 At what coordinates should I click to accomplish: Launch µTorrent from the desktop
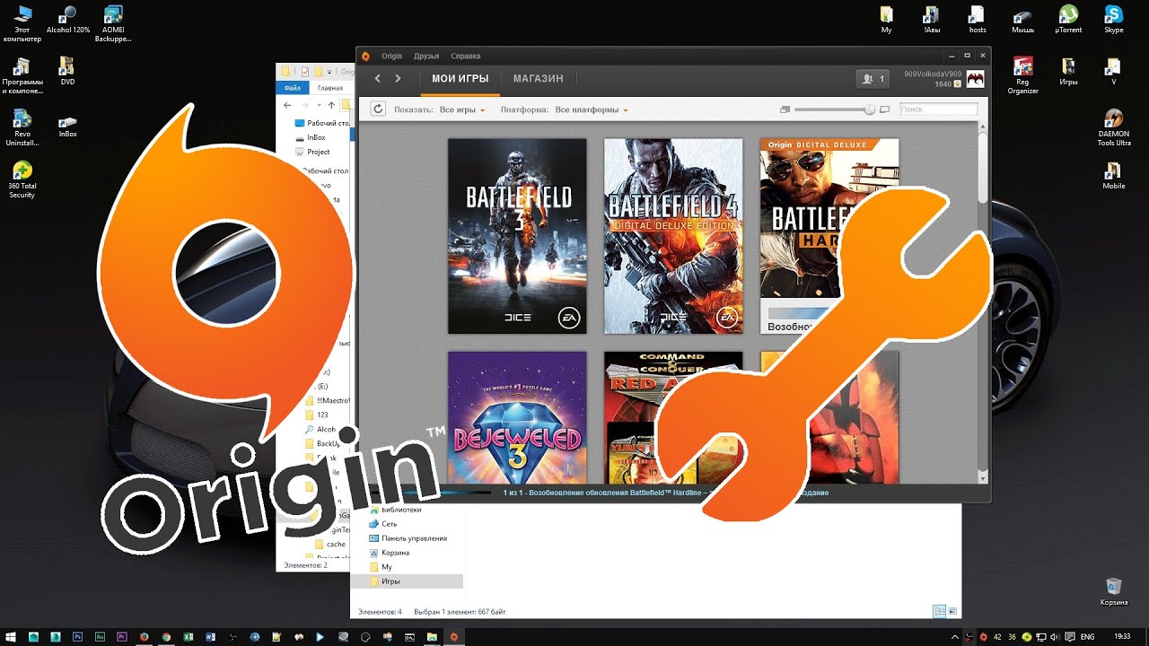1068,20
